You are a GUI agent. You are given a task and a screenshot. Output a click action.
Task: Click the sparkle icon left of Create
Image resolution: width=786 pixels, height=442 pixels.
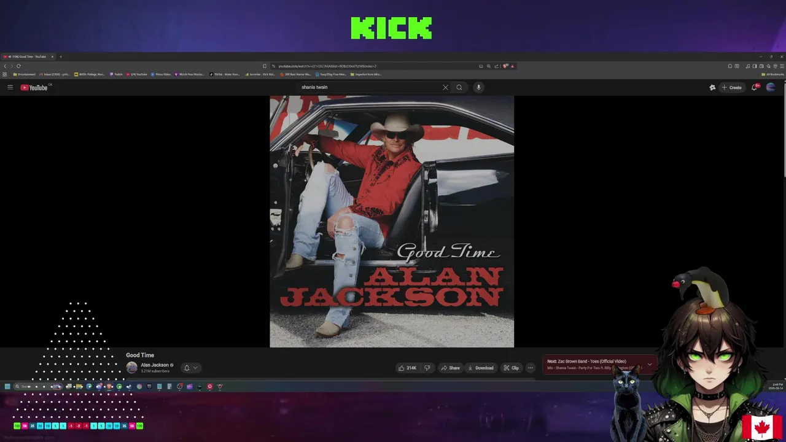tap(712, 87)
